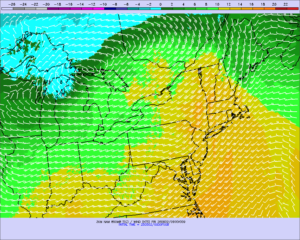
Task: Click the "3KM NAM 850MB T(C) / WIND (KTS)" title
Action: 124,222
